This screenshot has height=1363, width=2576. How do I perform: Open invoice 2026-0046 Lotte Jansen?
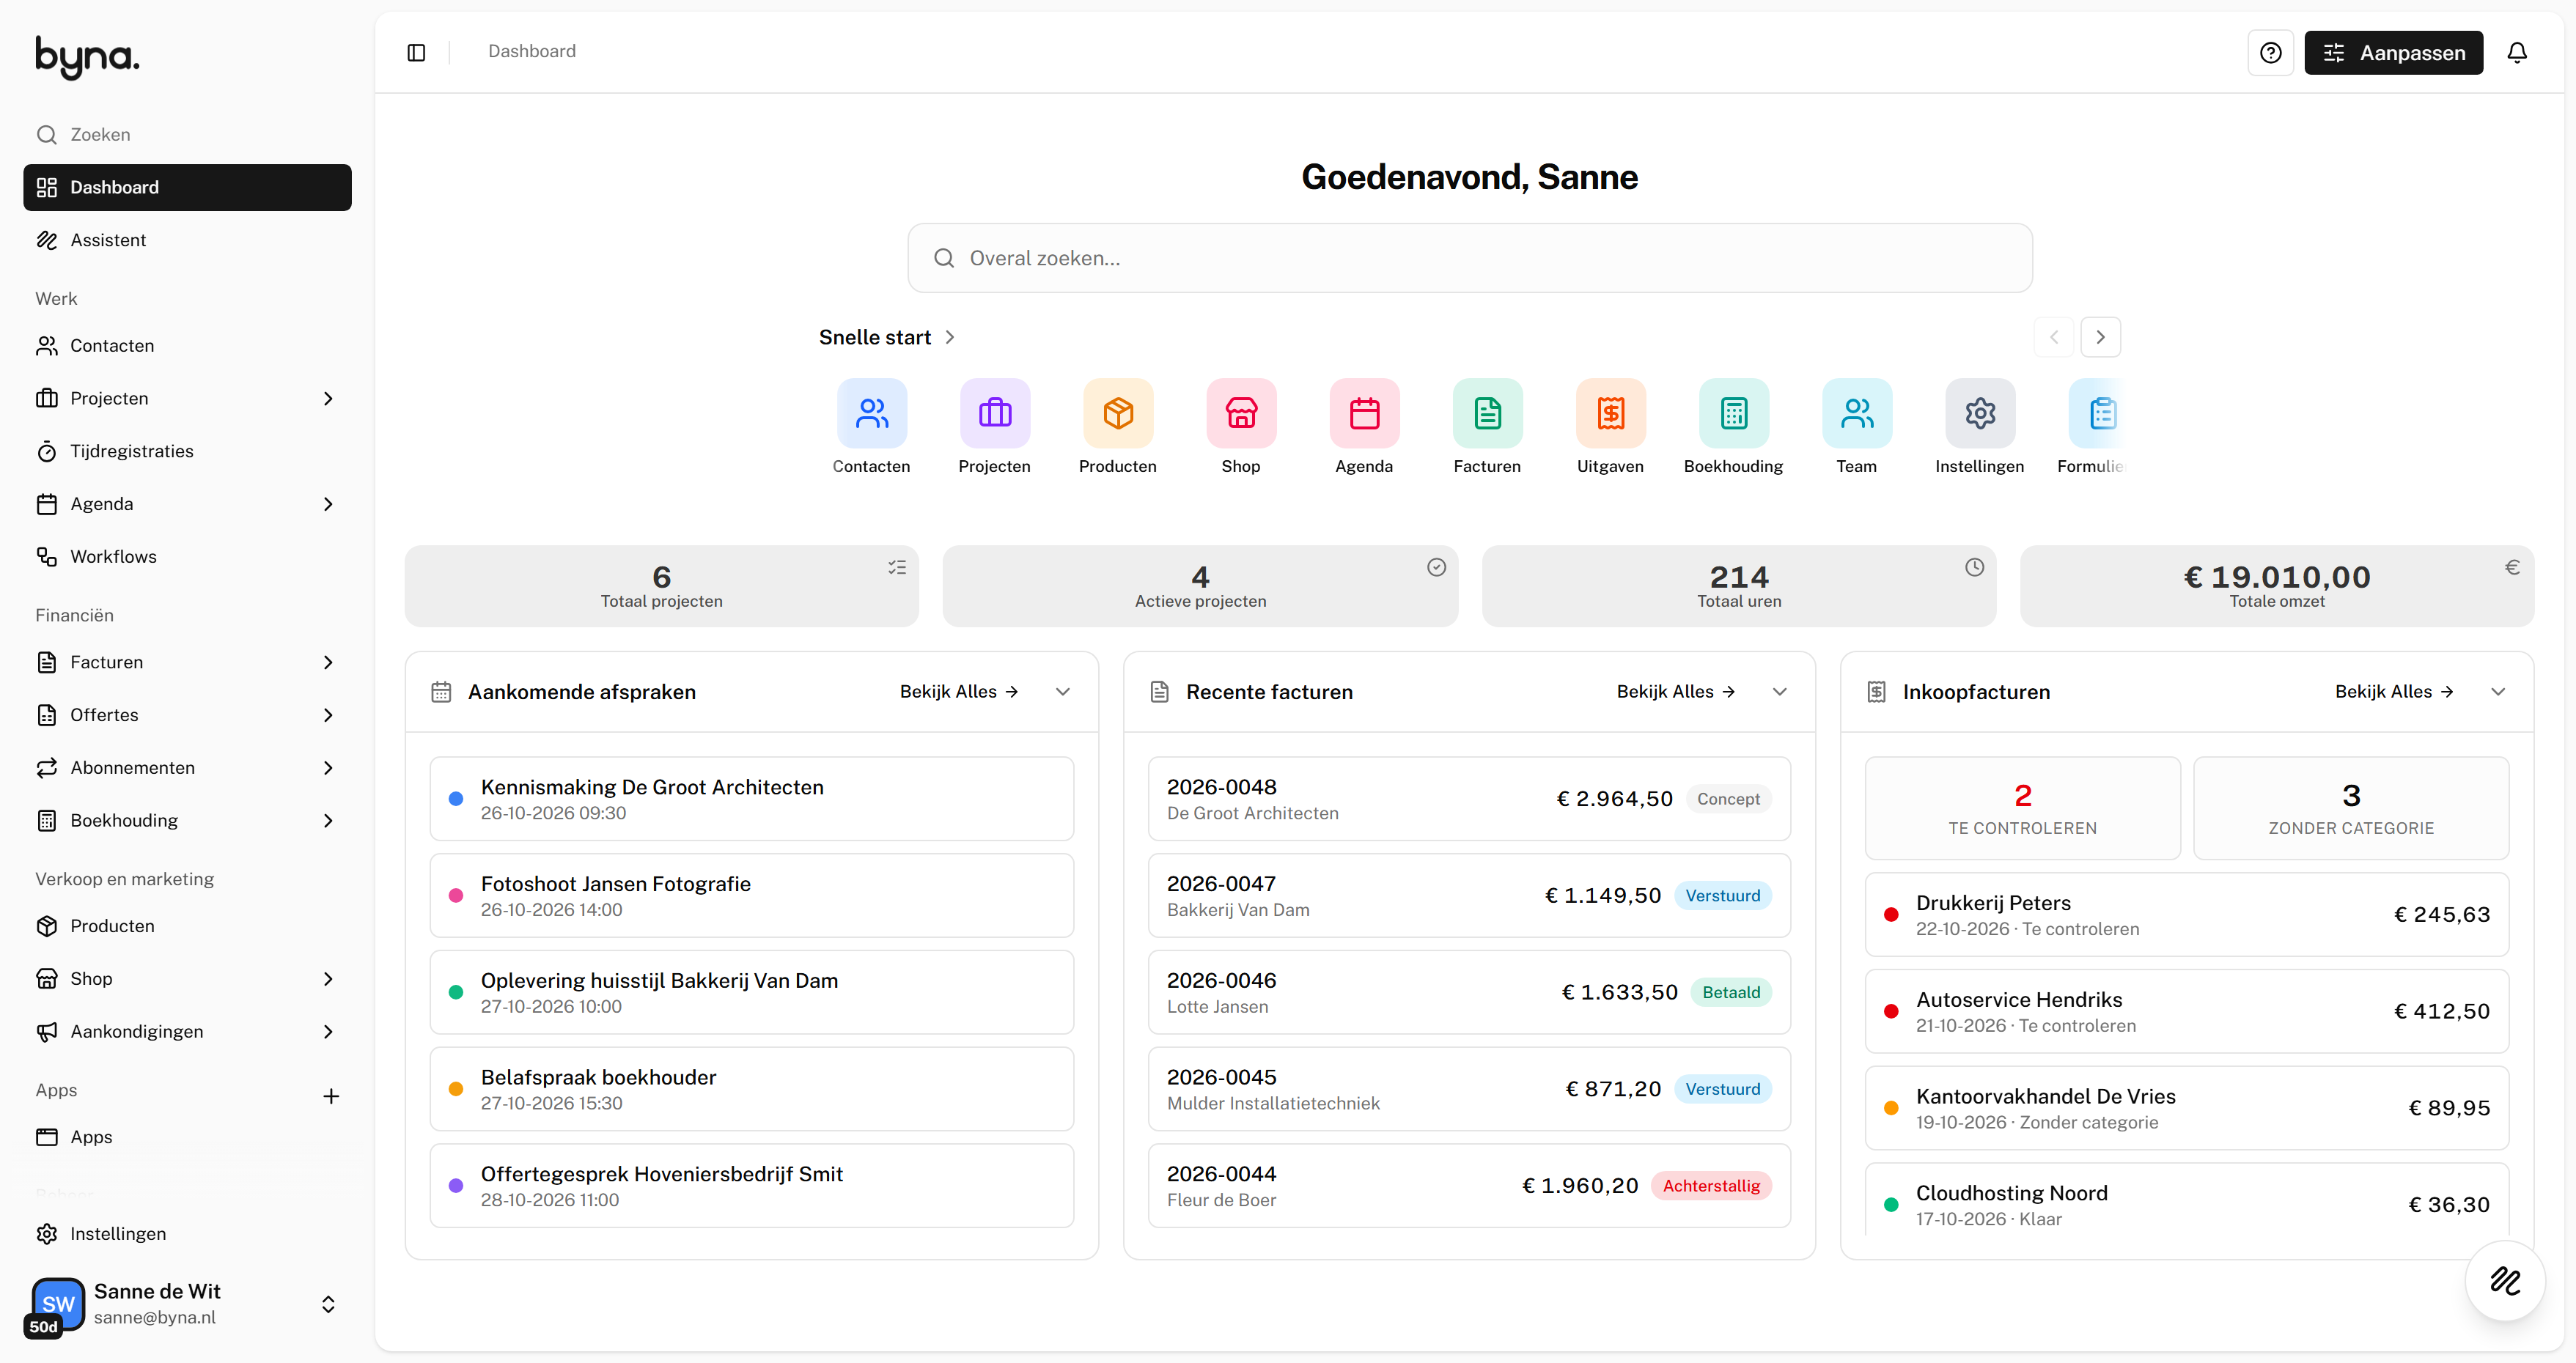pos(1469,992)
